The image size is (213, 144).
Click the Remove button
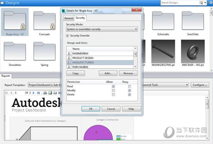coord(128,73)
